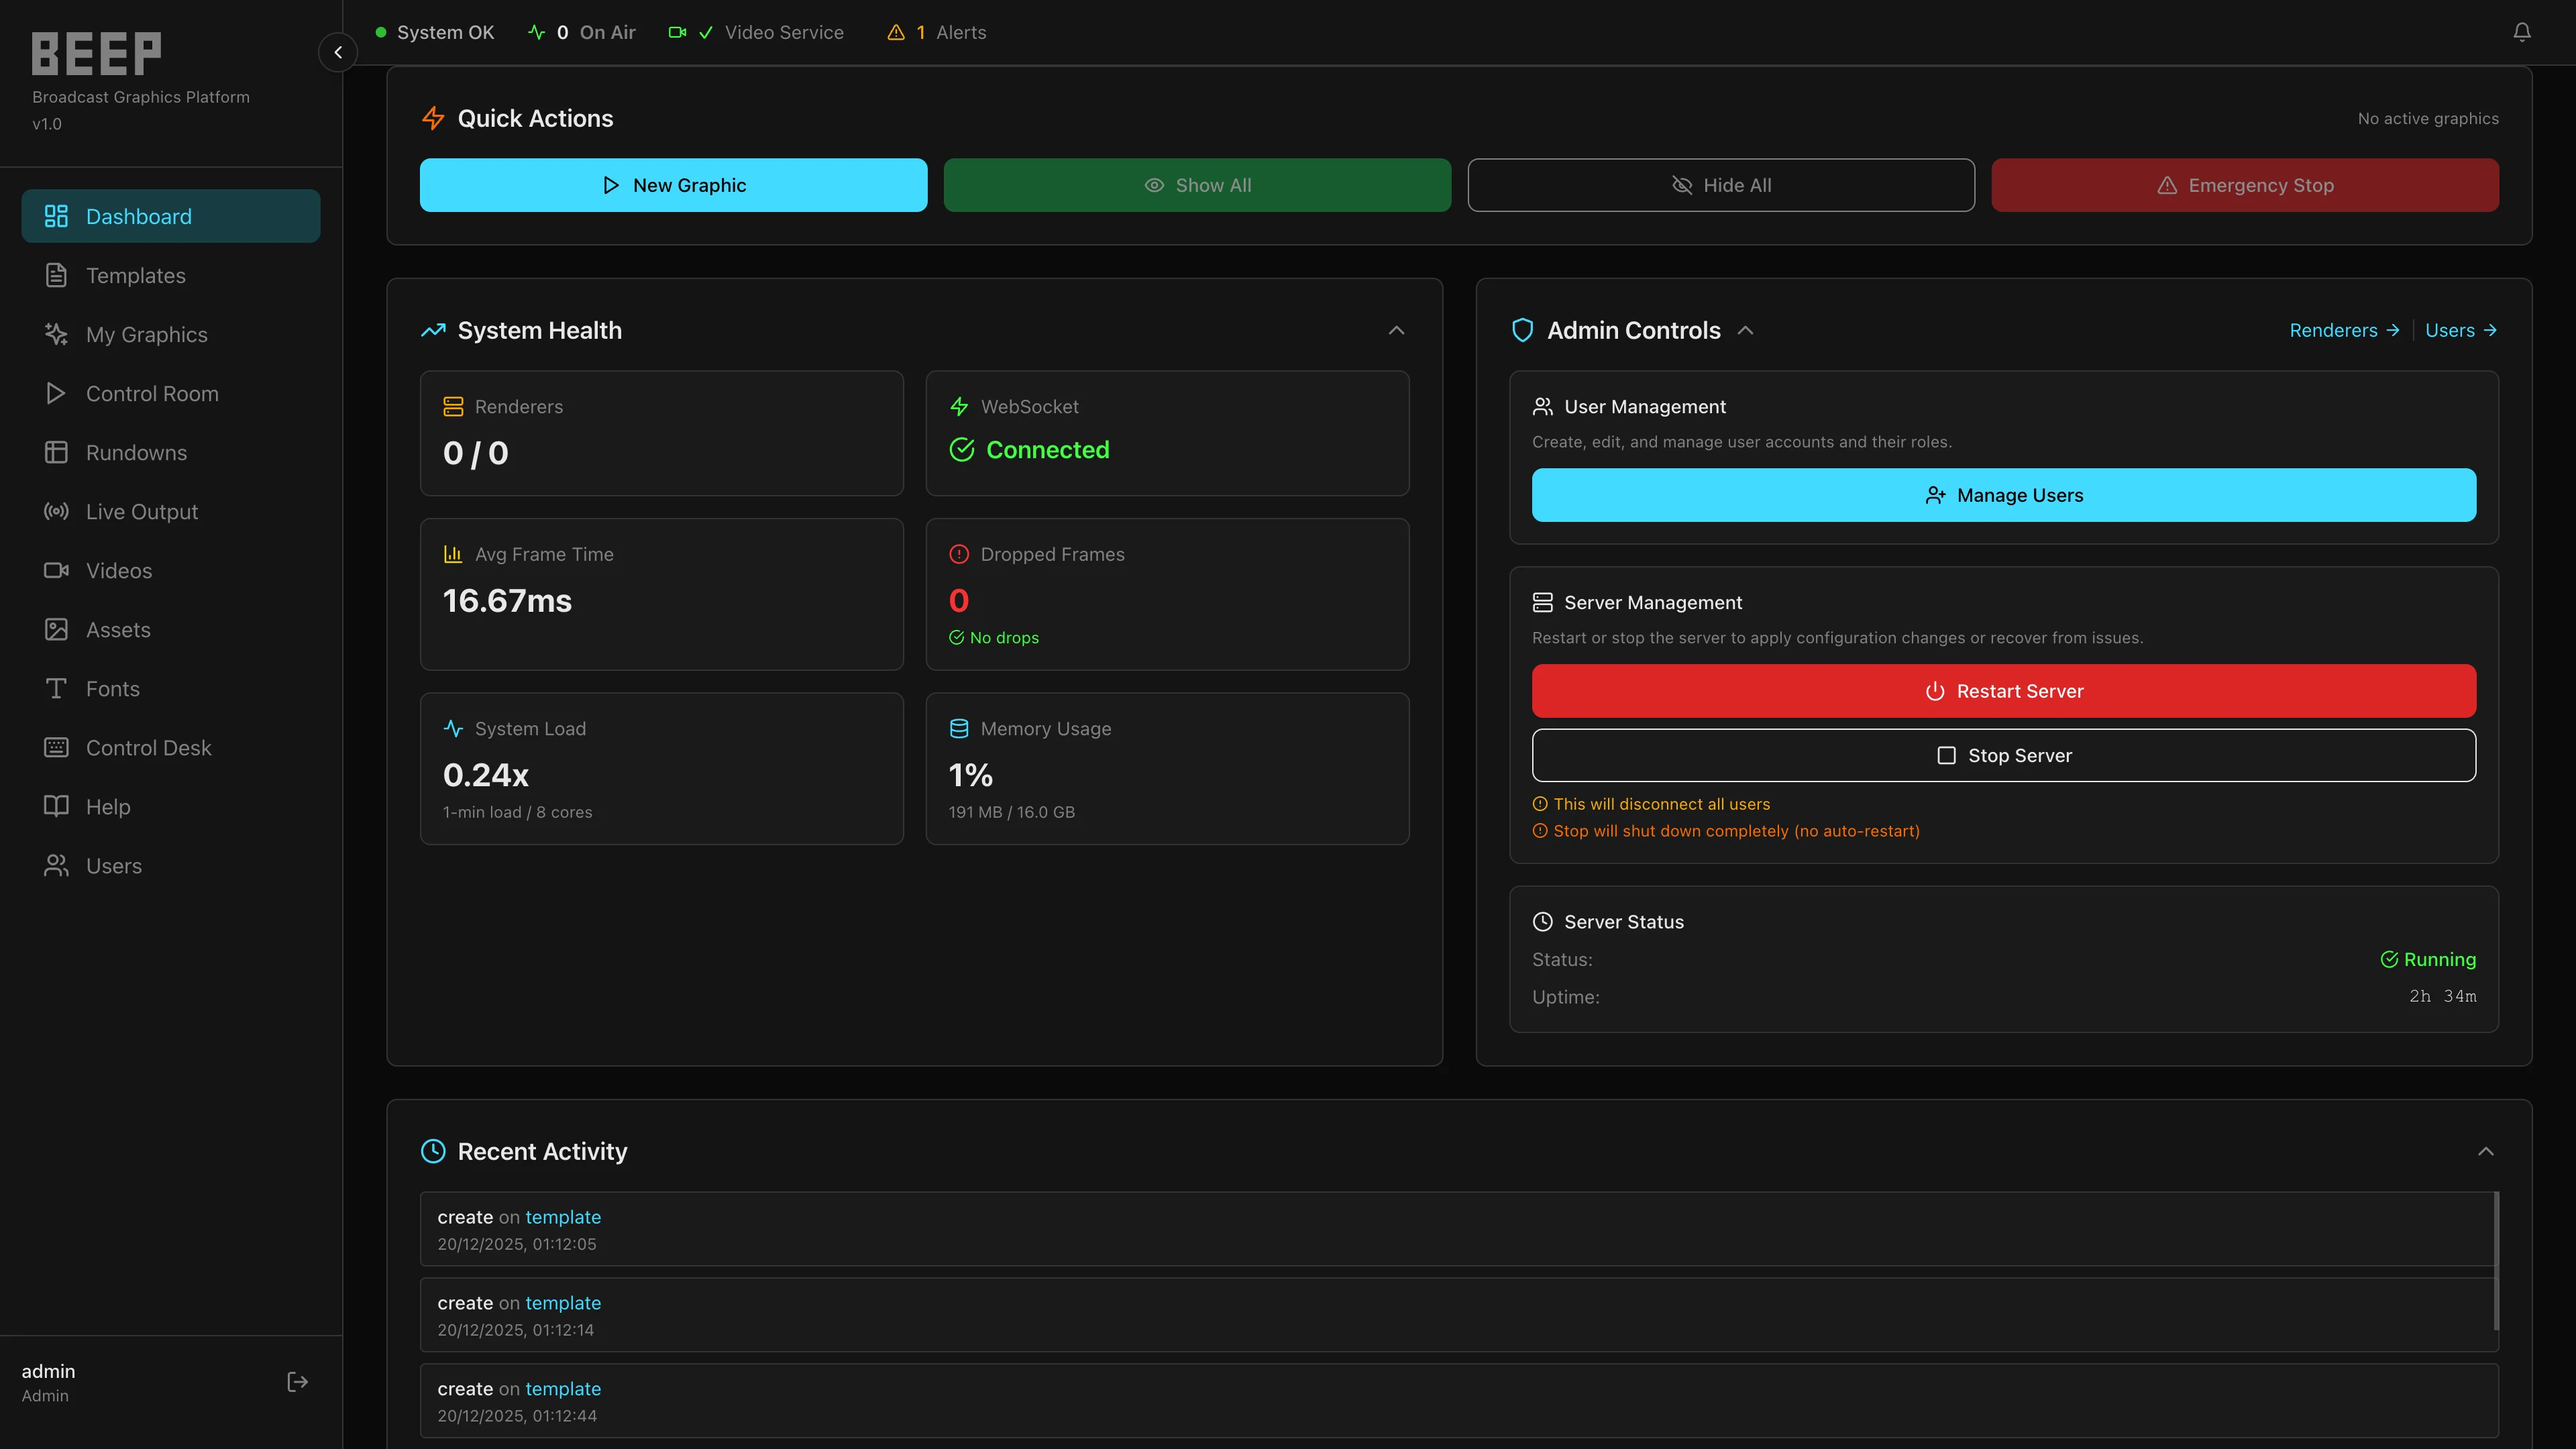
Task: Click the Server Status clock icon
Action: tap(1542, 921)
